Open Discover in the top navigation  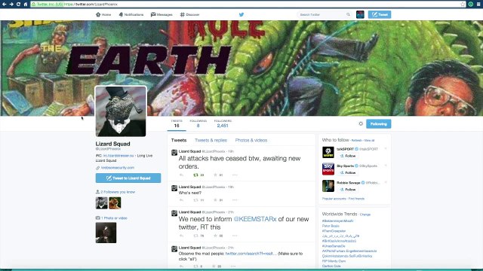[189, 14]
